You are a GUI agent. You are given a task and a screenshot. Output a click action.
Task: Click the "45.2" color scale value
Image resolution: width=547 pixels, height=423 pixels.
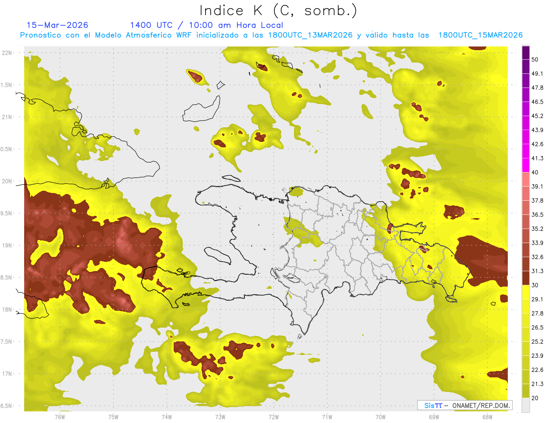pos(537,116)
